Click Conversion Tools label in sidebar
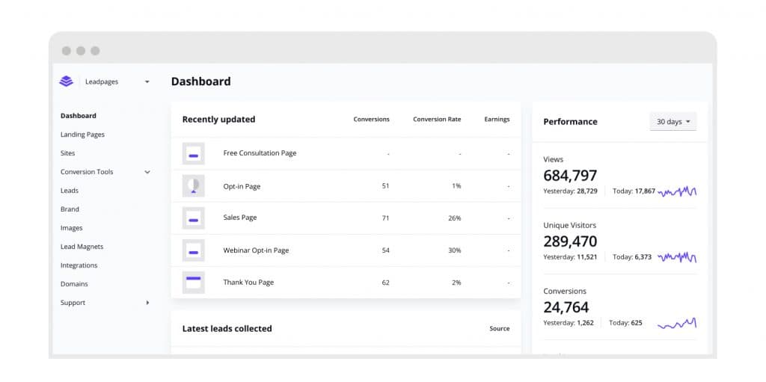 tap(87, 172)
